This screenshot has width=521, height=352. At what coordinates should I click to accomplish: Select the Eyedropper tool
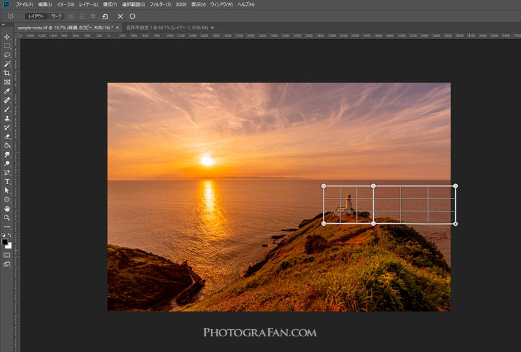7,91
